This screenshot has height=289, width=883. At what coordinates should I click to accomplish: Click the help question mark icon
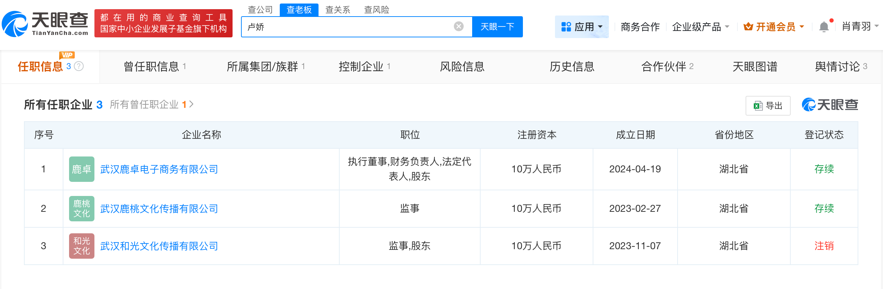[79, 66]
